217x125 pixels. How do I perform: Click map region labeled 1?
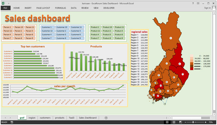click(171, 38)
